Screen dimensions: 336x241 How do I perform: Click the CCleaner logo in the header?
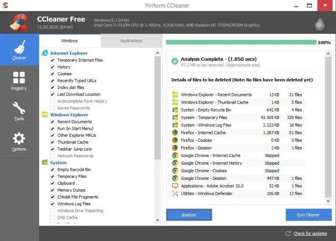[x=19, y=22]
